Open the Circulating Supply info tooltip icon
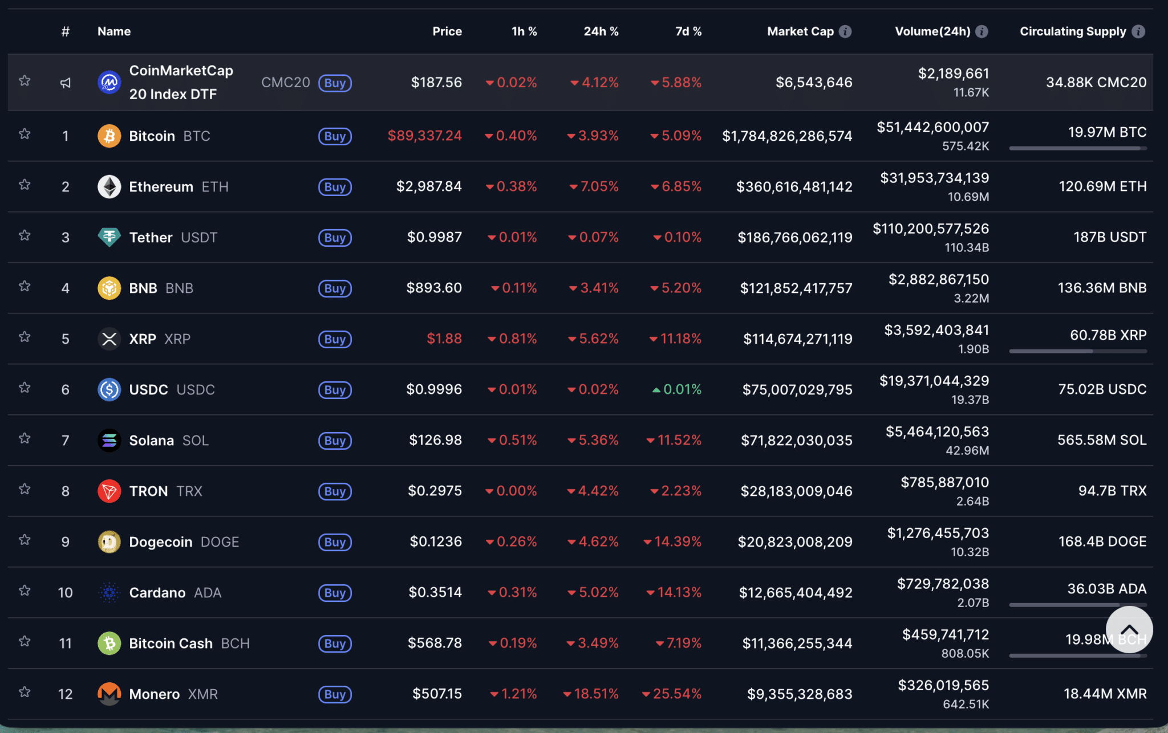Screen dimensions: 1168x733 (x=1137, y=31)
